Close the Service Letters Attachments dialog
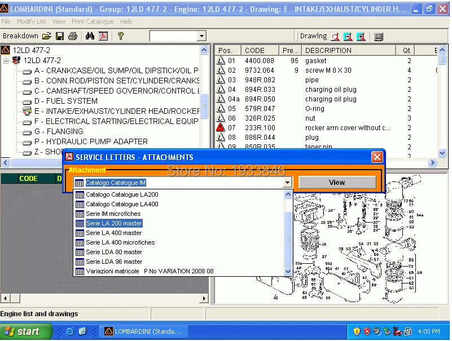This screenshot has height=341, width=452. coord(377,157)
